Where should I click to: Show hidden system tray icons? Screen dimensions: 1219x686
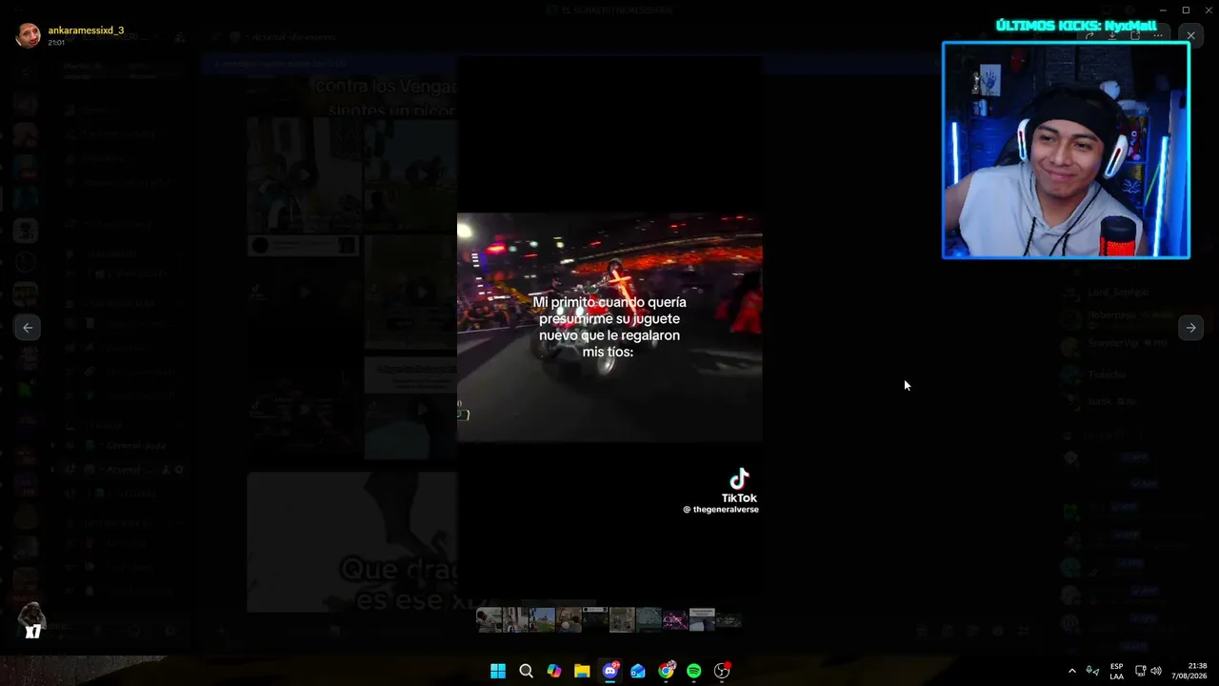tap(1071, 671)
